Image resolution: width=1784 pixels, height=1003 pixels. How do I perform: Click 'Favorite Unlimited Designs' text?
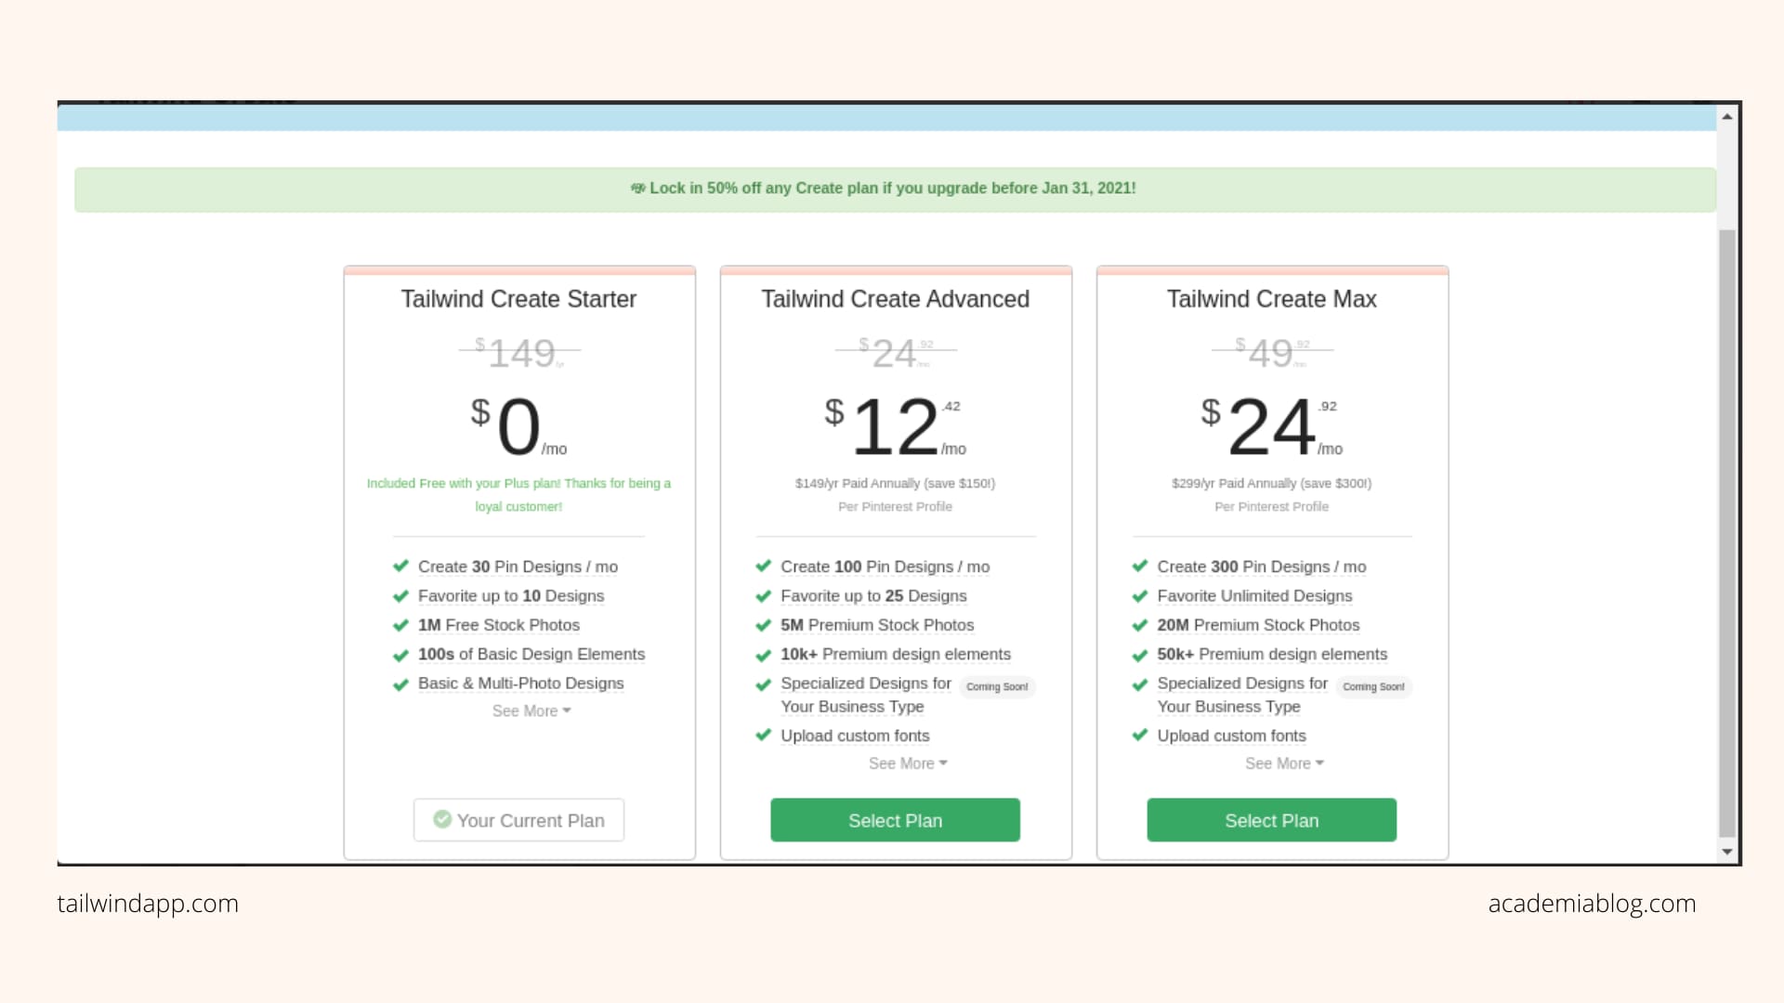[1254, 596]
